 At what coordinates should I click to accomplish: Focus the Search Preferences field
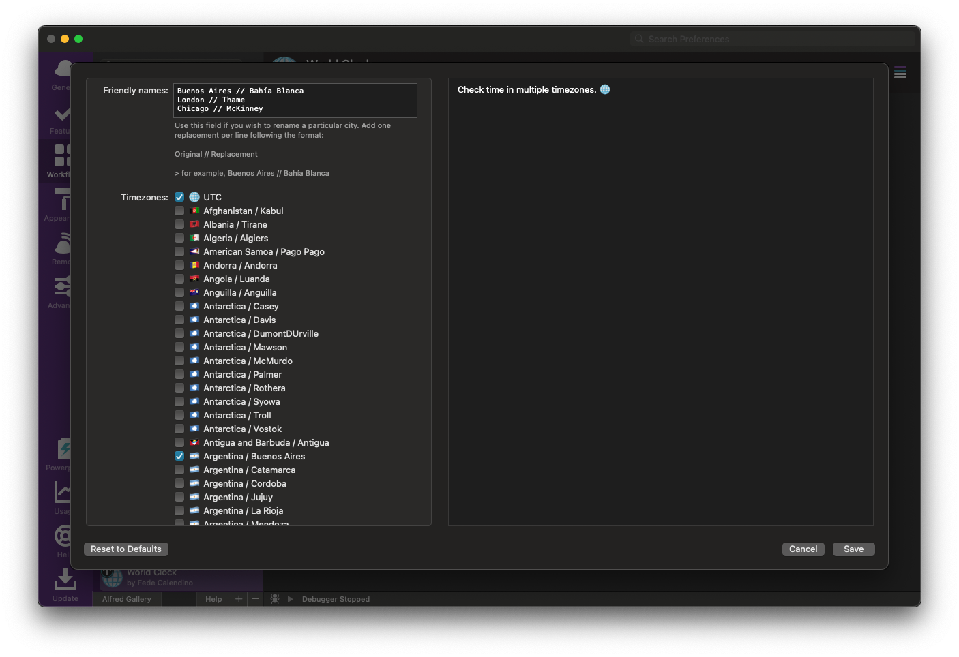coord(772,39)
